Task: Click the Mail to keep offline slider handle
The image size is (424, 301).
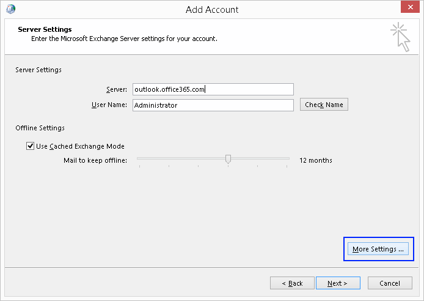Action: coord(228,159)
